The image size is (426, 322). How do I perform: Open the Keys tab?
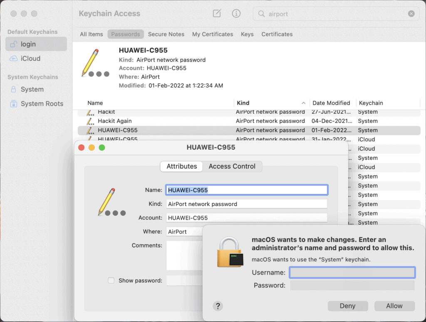point(247,34)
